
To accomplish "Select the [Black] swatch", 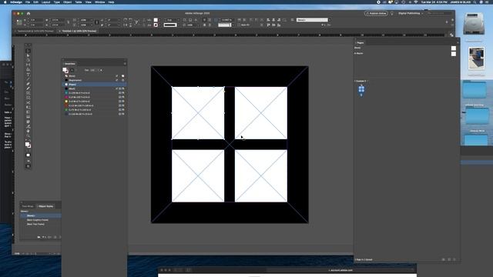I will coord(94,88).
